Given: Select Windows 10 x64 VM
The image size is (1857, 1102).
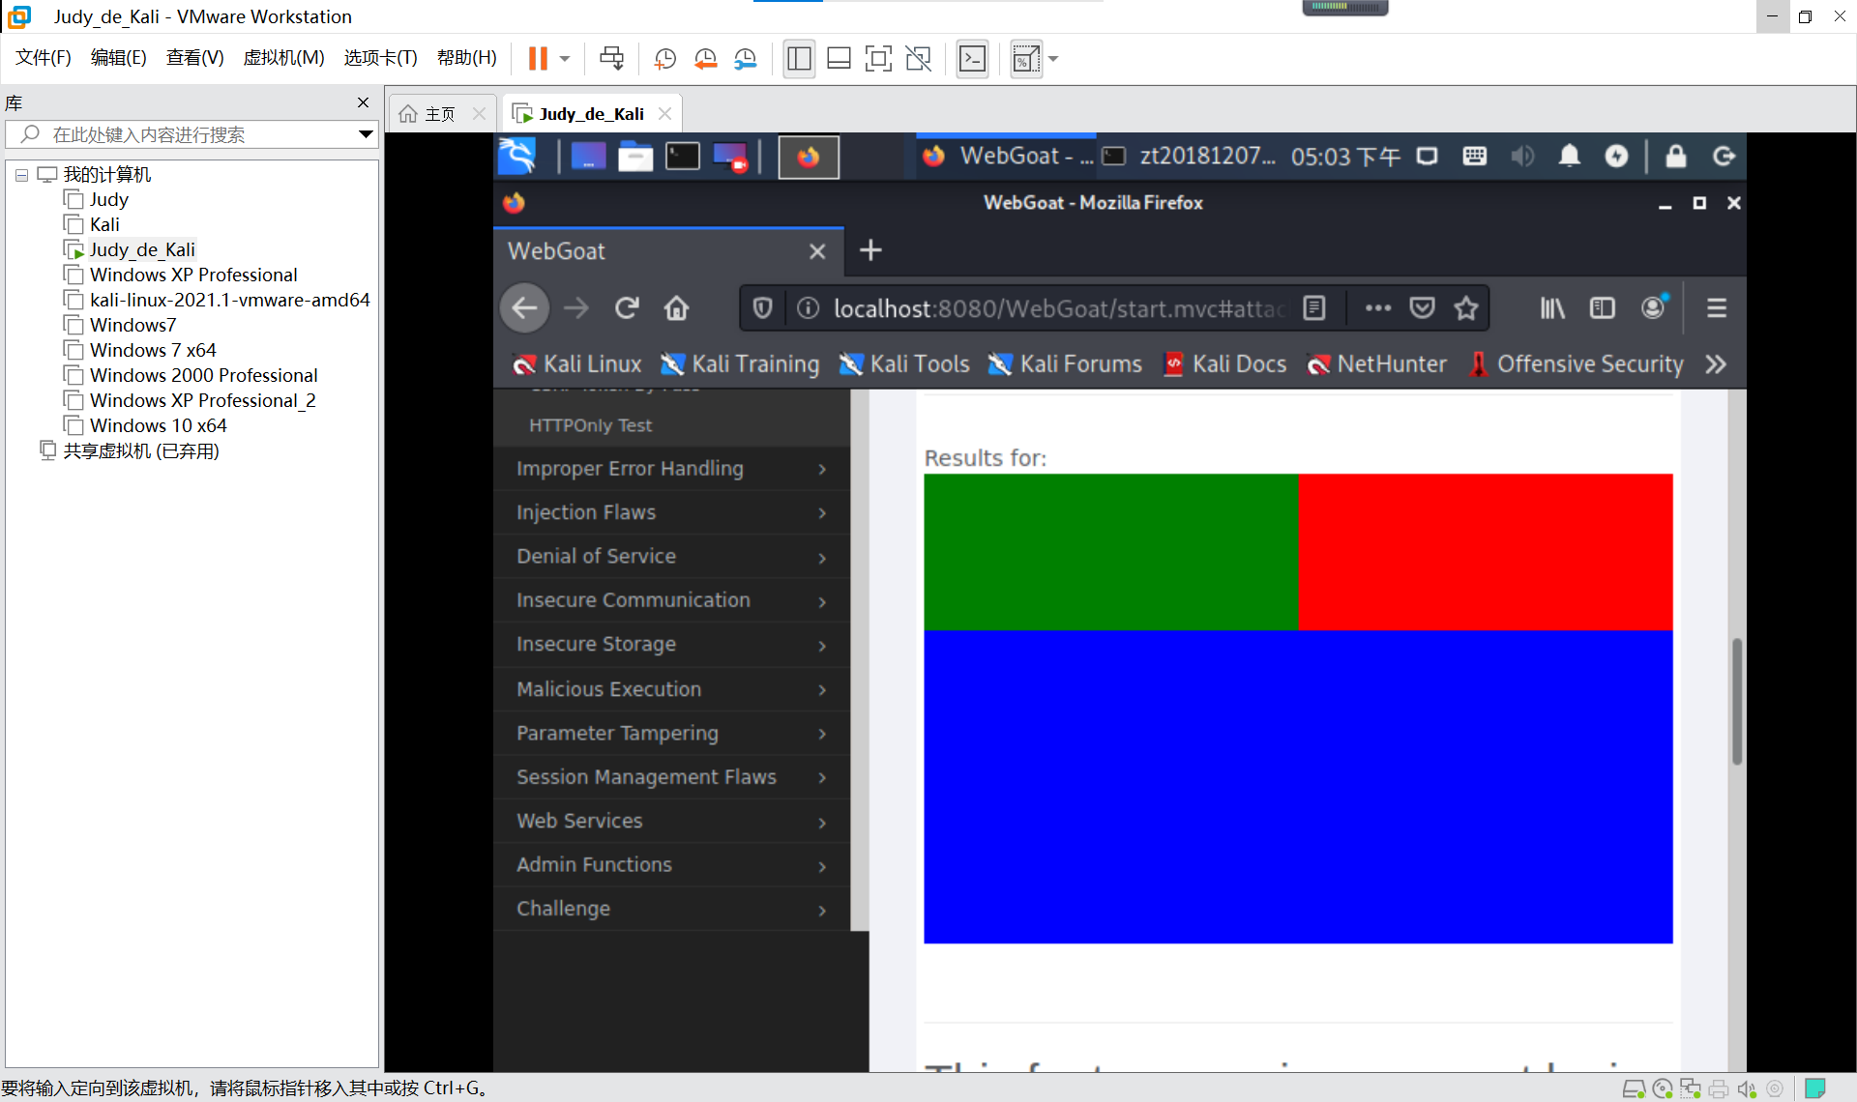Looking at the screenshot, I should click(x=158, y=425).
